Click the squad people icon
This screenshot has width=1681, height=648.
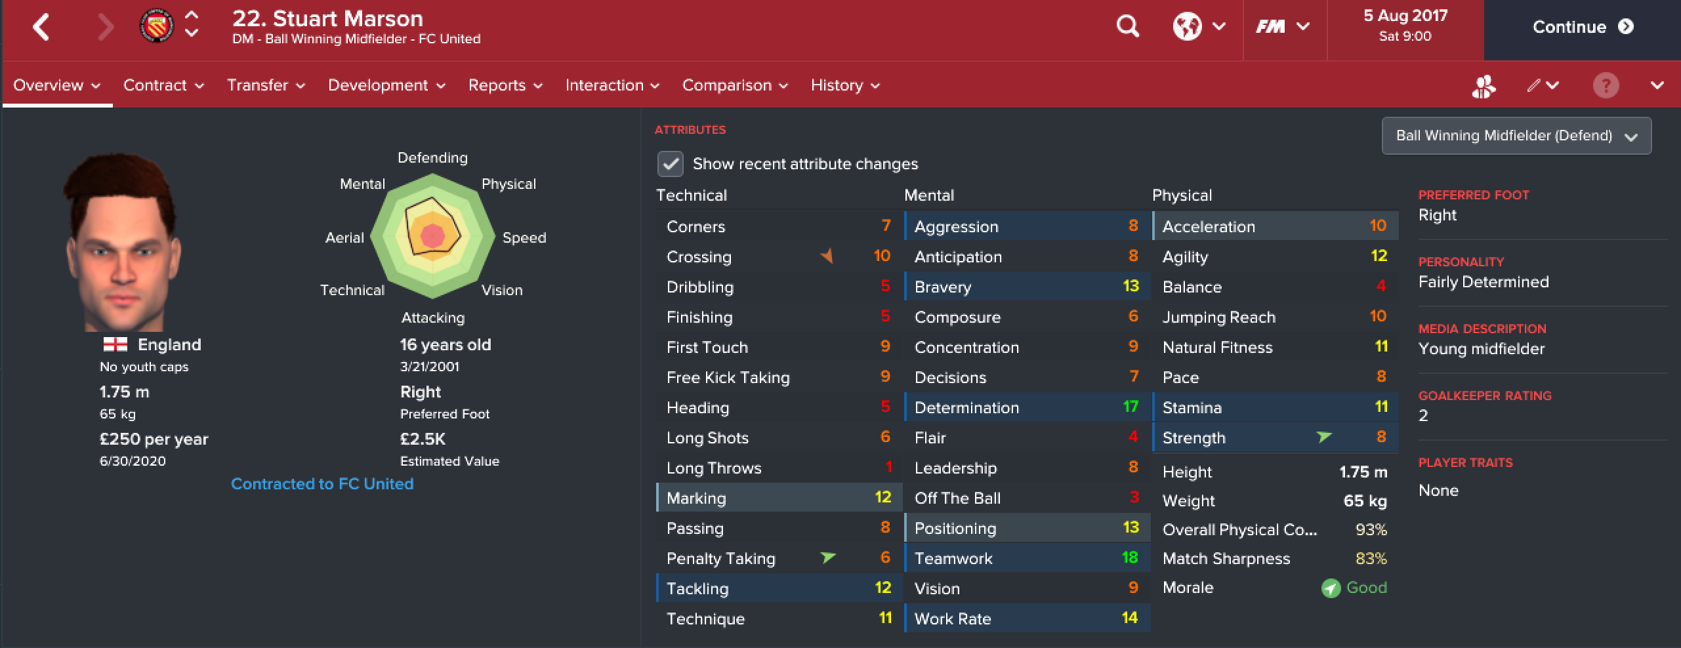point(1484,86)
